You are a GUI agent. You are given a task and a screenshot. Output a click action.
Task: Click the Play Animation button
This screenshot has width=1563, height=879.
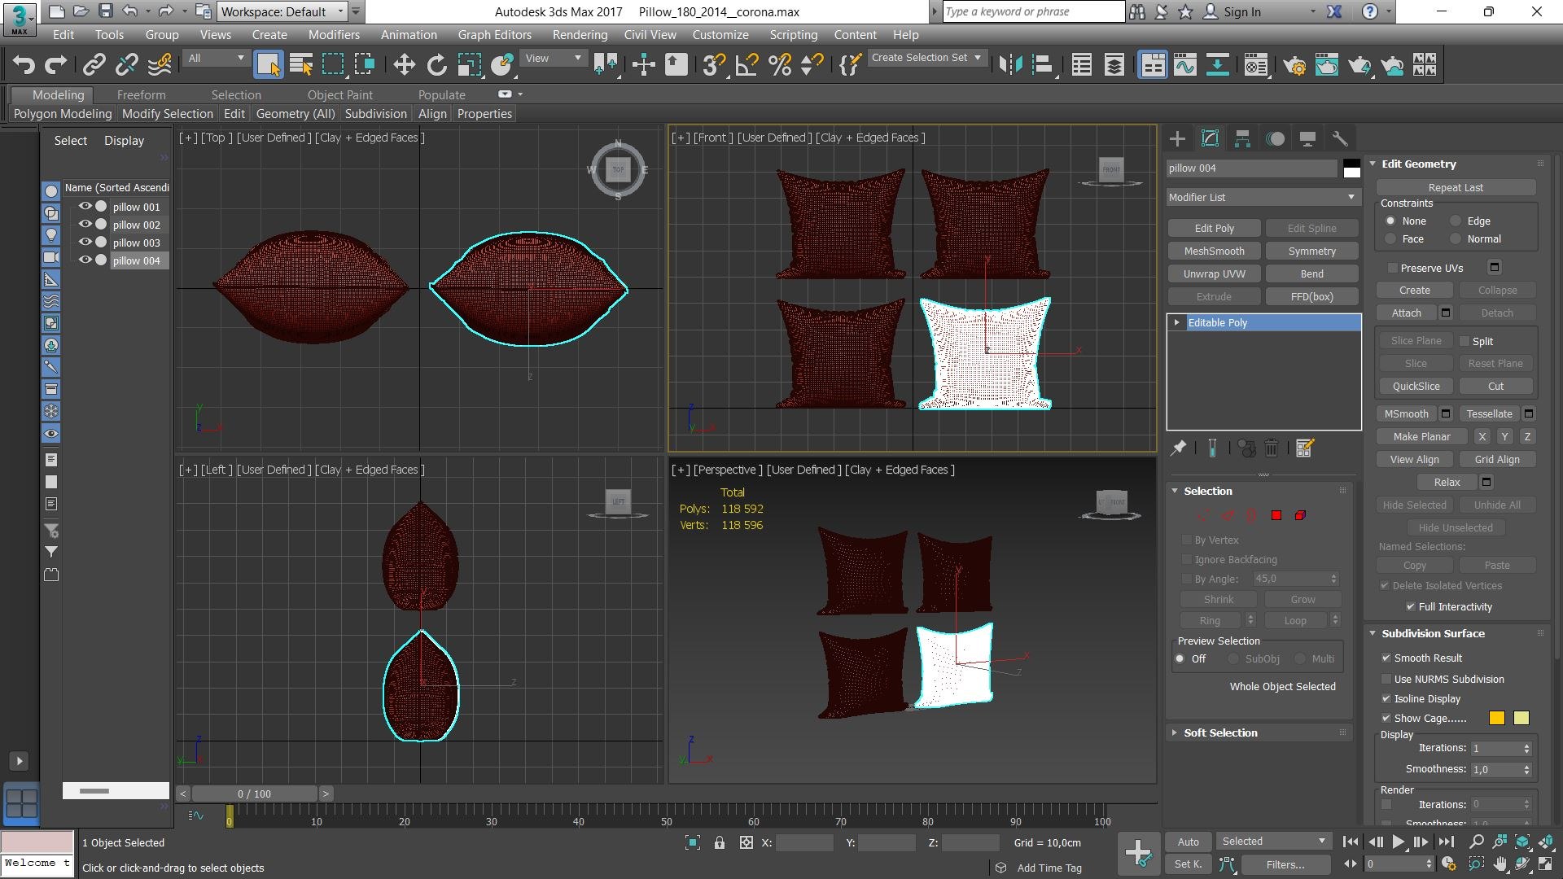(x=1398, y=842)
